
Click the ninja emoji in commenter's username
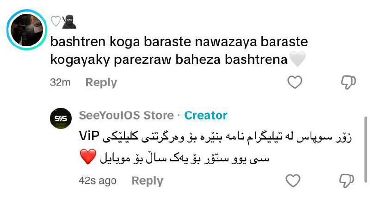tap(69, 22)
